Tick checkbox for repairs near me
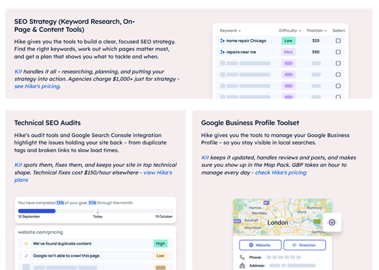Screen dimensions: 379x270 point(338,52)
